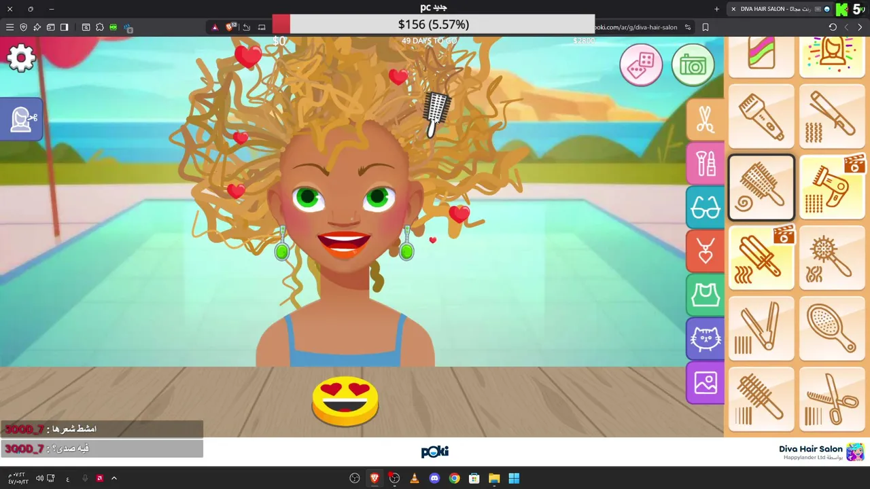Screen dimensions: 870x489
Task: Open the browser extensions puzzle icon
Action: click(x=100, y=27)
